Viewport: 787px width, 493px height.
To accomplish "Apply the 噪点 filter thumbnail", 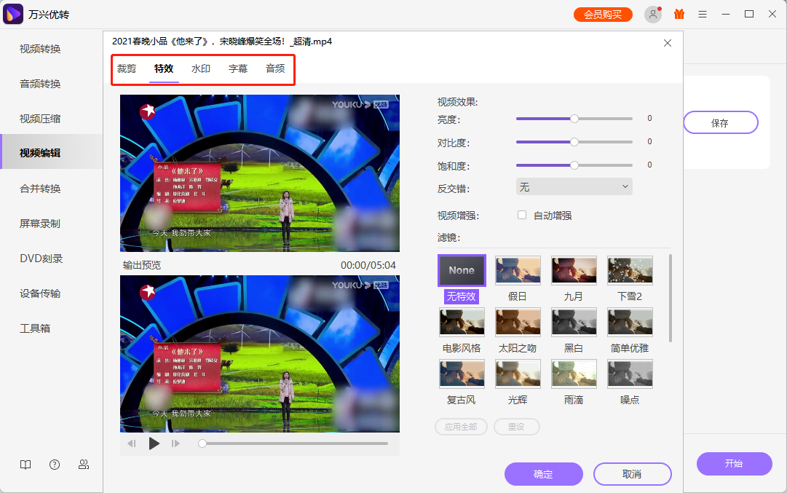I will point(630,374).
